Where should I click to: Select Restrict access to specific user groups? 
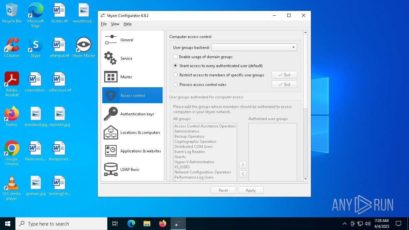point(219,75)
